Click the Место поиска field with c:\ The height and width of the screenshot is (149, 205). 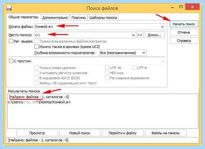click(x=85, y=35)
